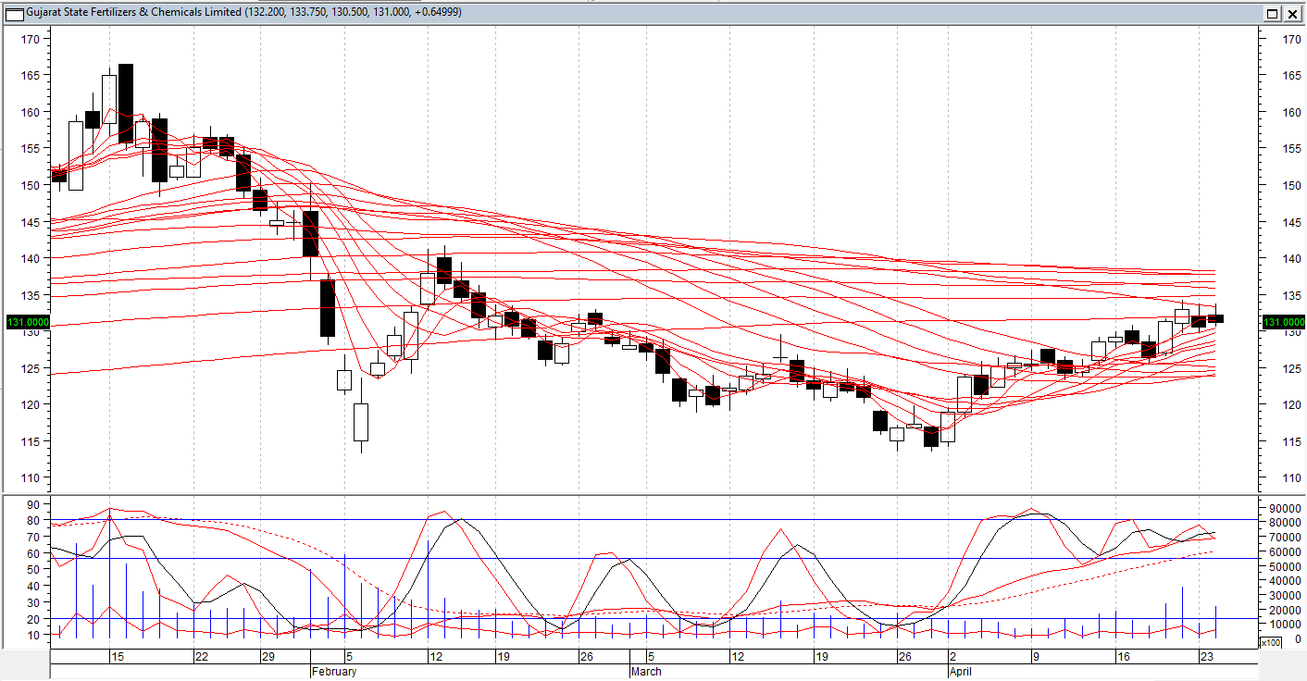Select the right-side 131.0000 price marker
Image resolution: width=1307 pixels, height=681 pixels.
(x=1283, y=322)
